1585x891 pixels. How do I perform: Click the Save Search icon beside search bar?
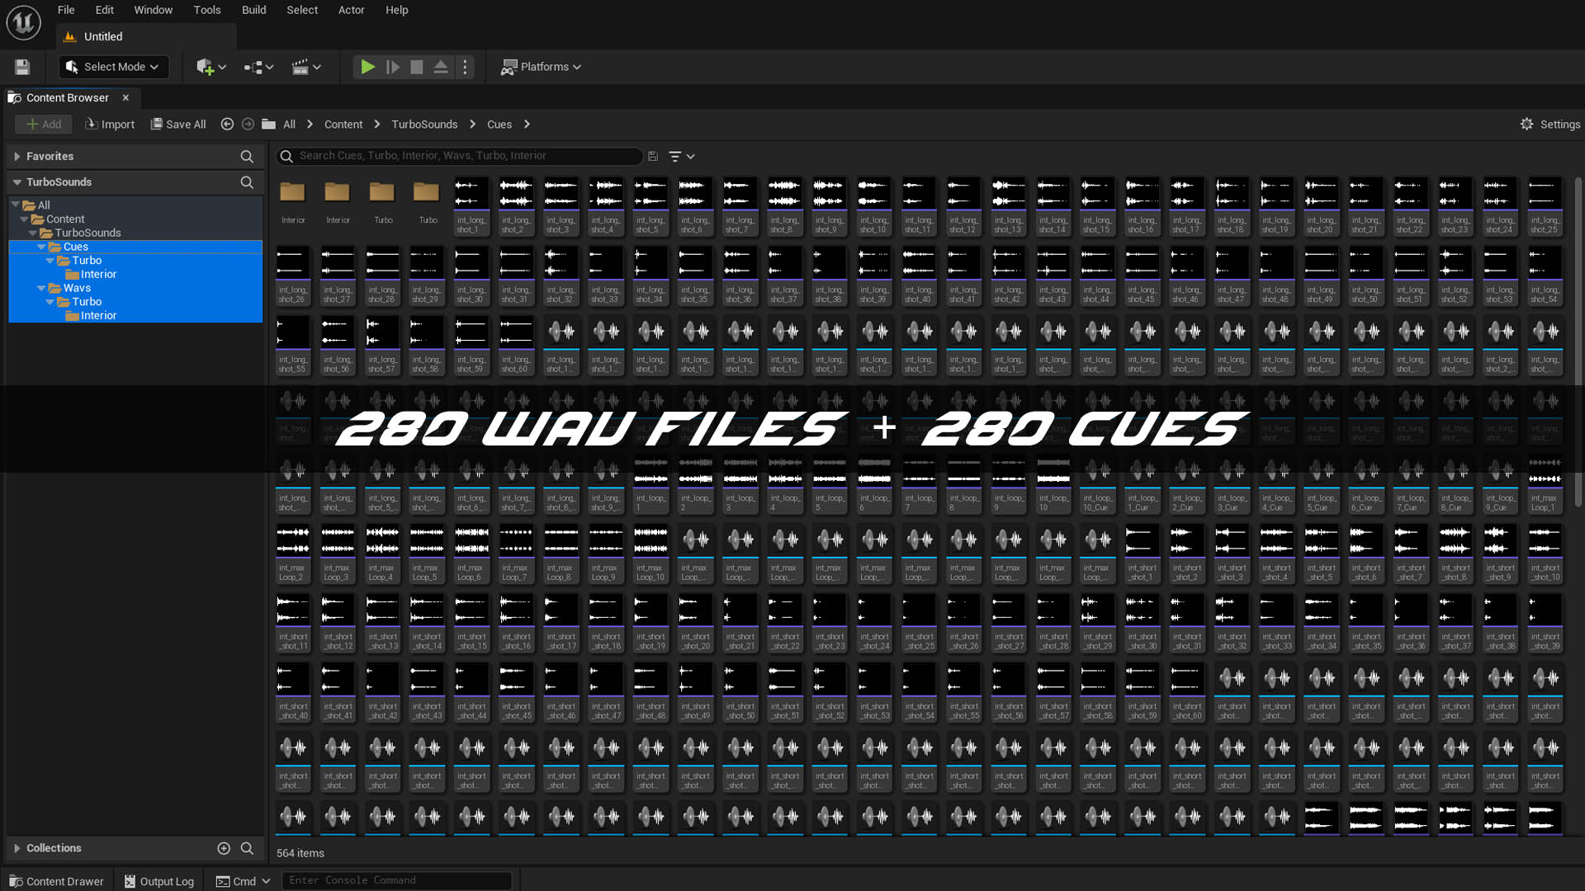tap(653, 156)
